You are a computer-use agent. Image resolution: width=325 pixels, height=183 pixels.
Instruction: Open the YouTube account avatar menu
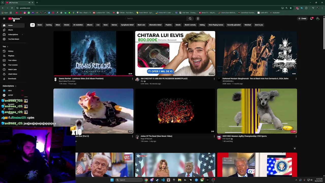[x=318, y=19]
